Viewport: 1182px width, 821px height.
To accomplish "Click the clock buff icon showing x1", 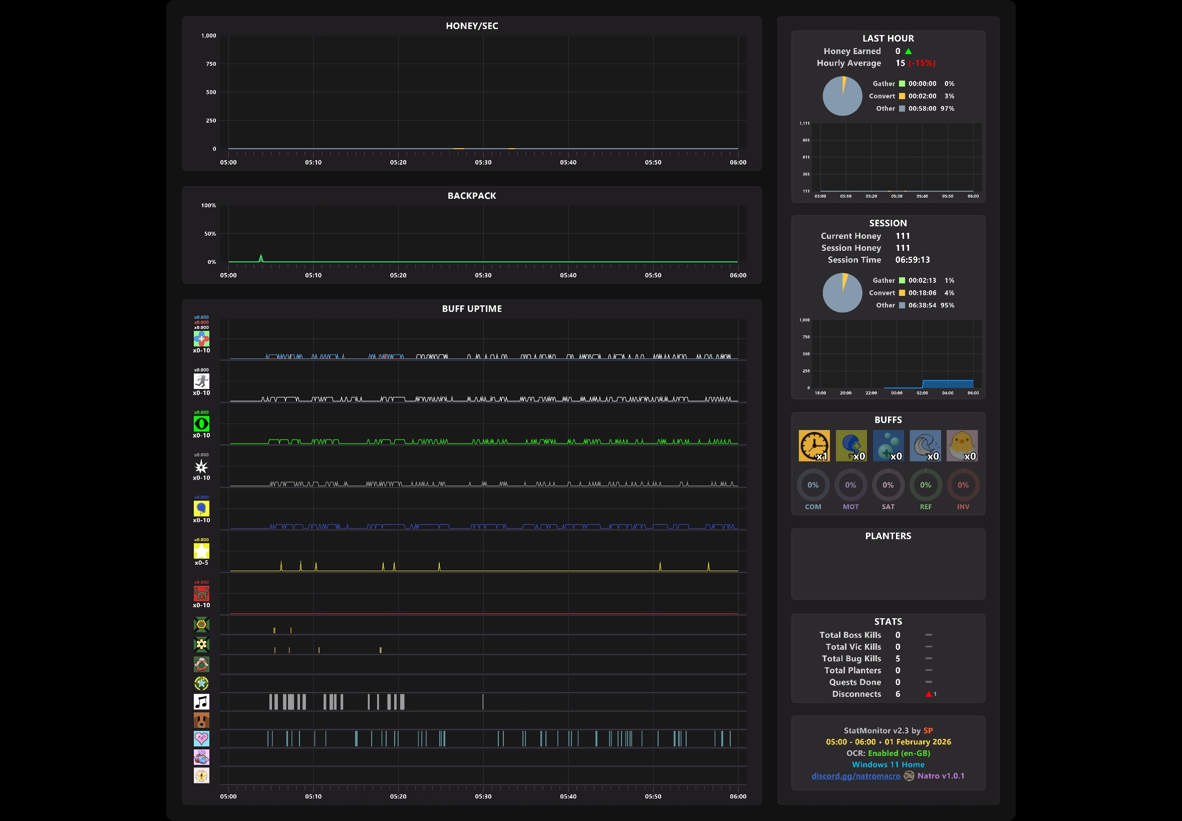I will click(814, 446).
